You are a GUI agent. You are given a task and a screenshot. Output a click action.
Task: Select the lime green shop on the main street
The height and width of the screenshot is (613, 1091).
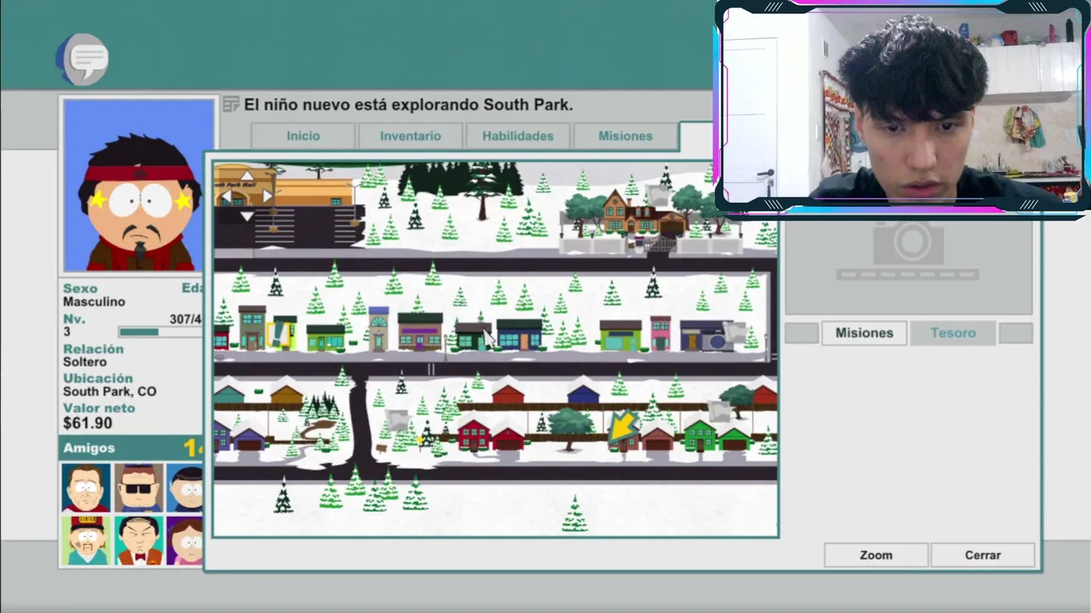(621, 335)
